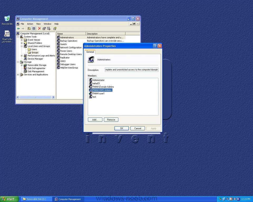Expand Performance Logs and Alerts node
This screenshot has width=253, height=202.
[x=22, y=55]
